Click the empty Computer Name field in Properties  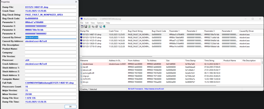50,79
